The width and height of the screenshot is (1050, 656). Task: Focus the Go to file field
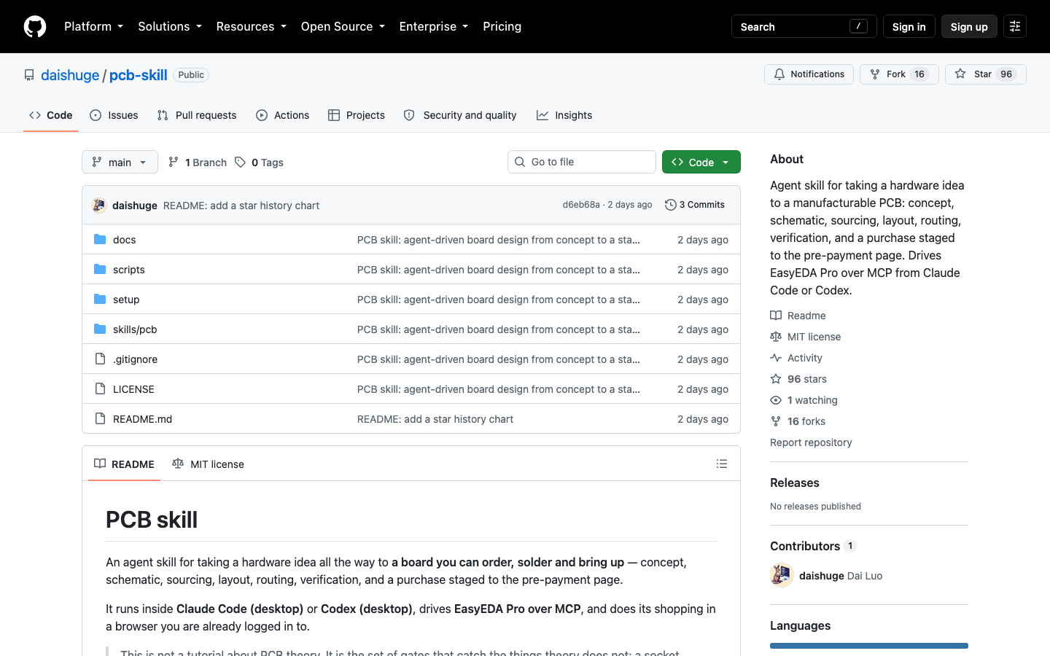tap(582, 162)
